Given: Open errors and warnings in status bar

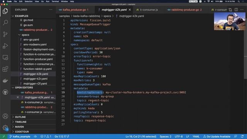Looking at the screenshot, I should [x=46, y=136].
